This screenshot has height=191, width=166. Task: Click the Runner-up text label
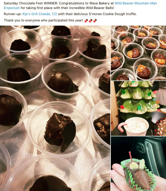coord(13,14)
